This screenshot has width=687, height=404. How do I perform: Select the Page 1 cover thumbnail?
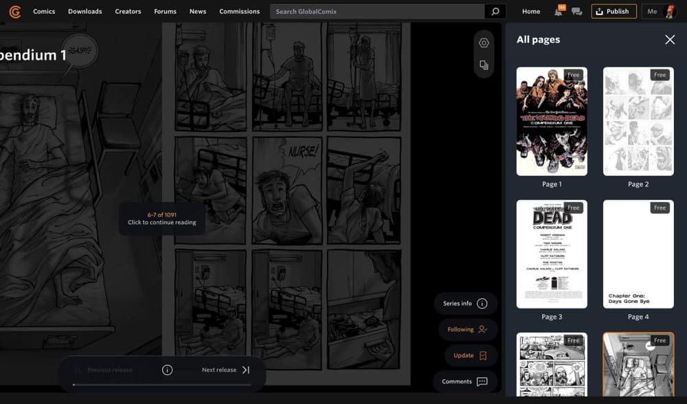(552, 122)
